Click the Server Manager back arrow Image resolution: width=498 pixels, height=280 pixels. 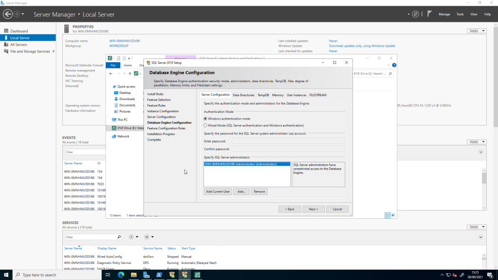(7, 14)
